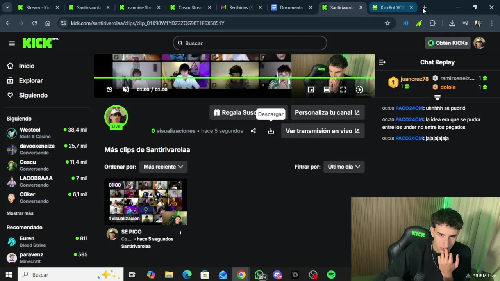Open Euren's recommended channel
This screenshot has width=500, height=281.
click(47, 242)
